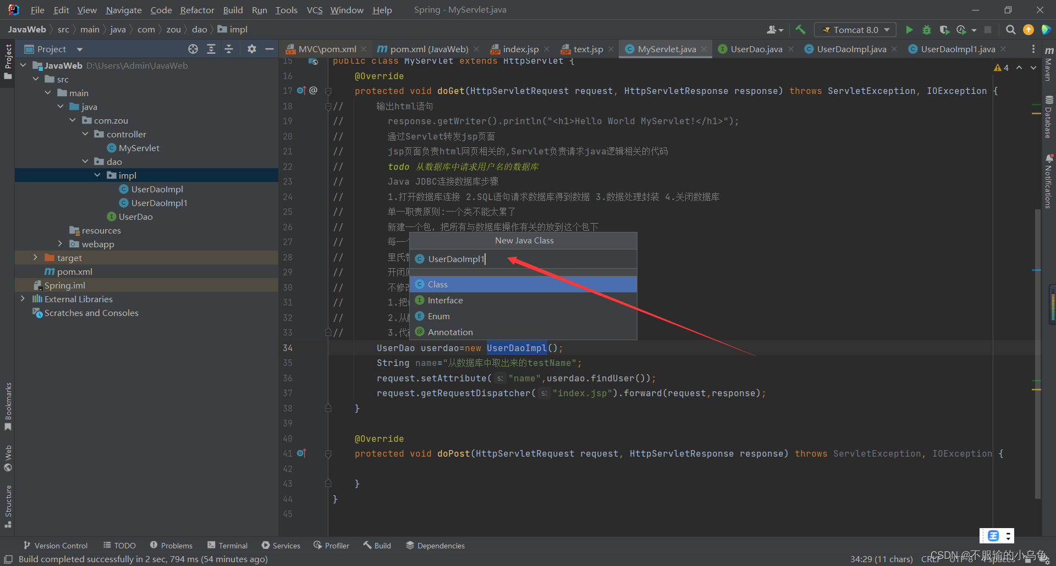The height and width of the screenshot is (566, 1056).
Task: Close the UserDao.java tab
Action: [790, 49]
